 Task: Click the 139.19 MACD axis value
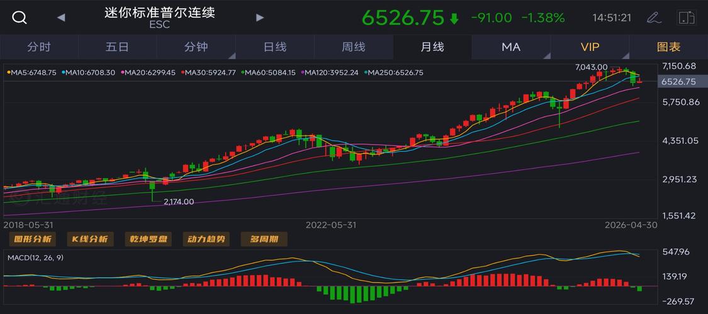point(675,276)
